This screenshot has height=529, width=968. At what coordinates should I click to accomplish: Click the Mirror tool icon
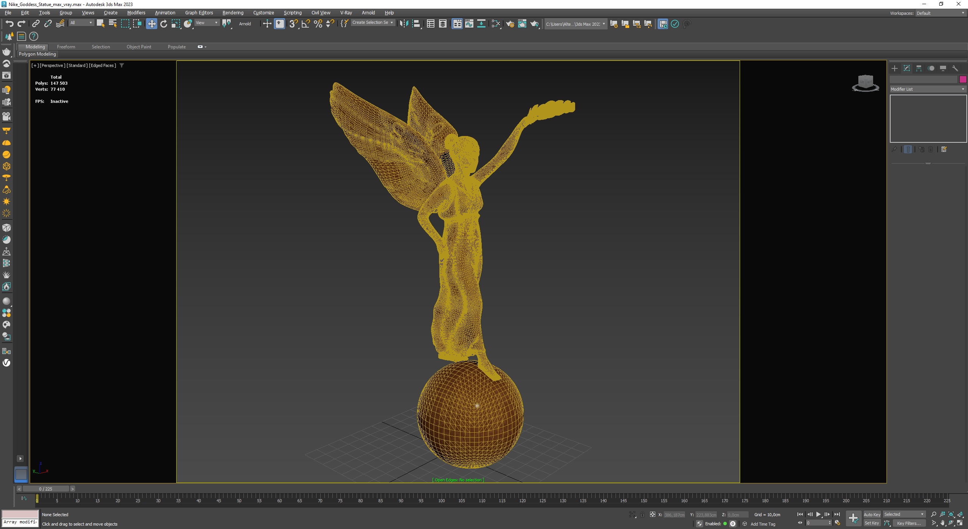[404, 24]
